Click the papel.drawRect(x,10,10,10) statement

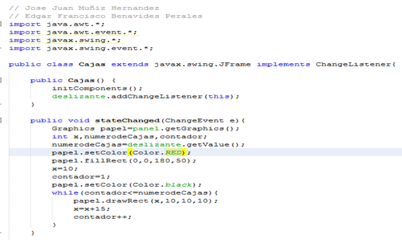coord(146,201)
